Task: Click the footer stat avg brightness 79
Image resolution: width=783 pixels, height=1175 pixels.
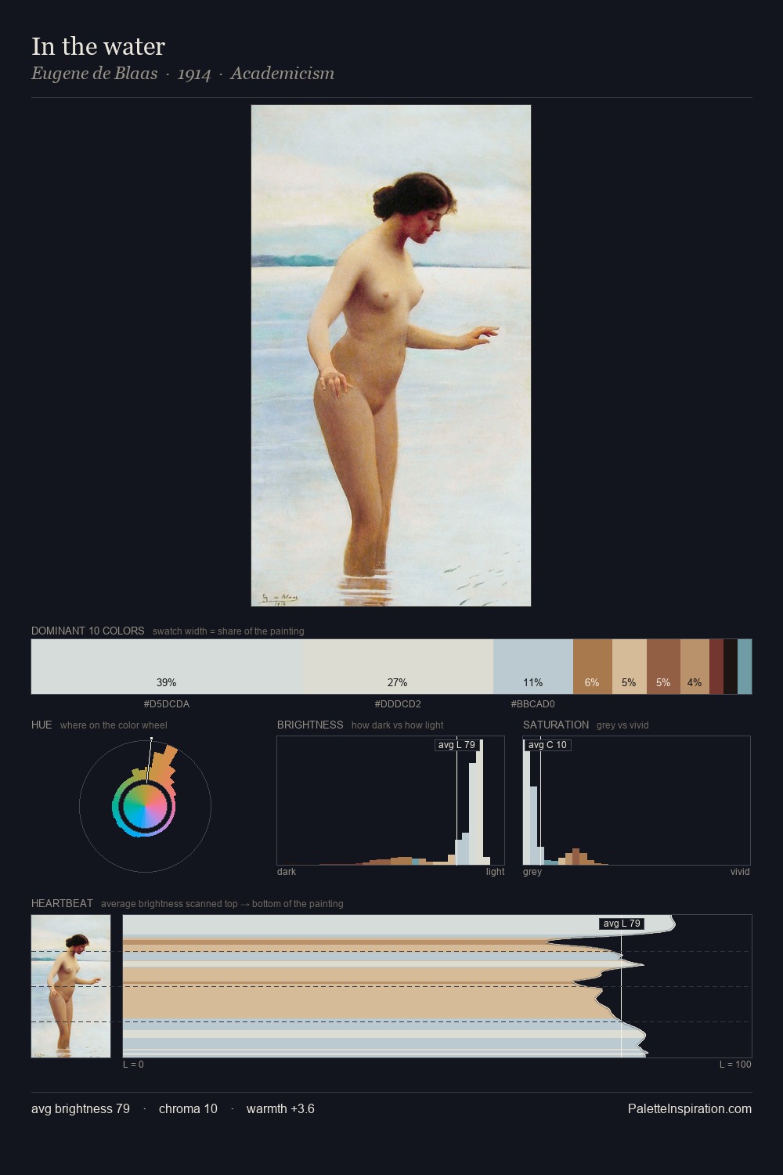Action: [x=81, y=1108]
